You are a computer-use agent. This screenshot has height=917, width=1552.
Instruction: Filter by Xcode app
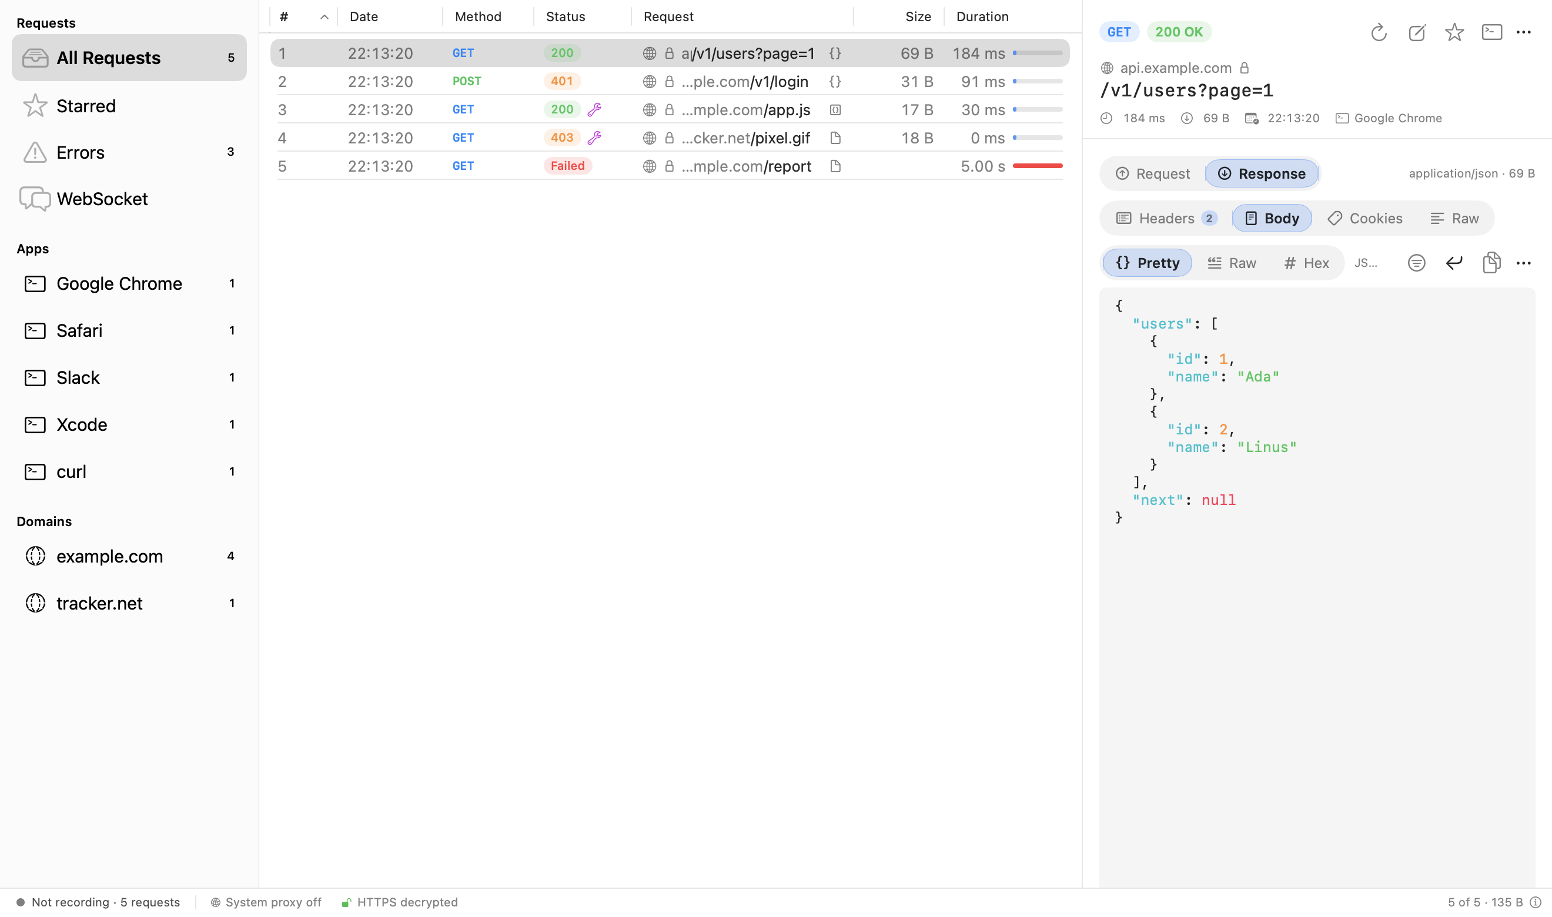click(x=129, y=424)
